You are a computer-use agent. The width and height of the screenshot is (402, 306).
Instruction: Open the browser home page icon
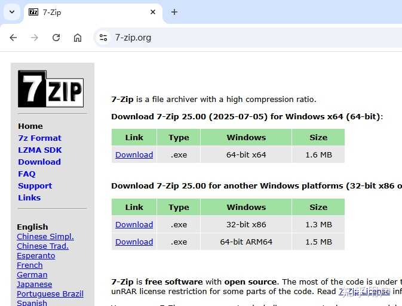(78, 38)
